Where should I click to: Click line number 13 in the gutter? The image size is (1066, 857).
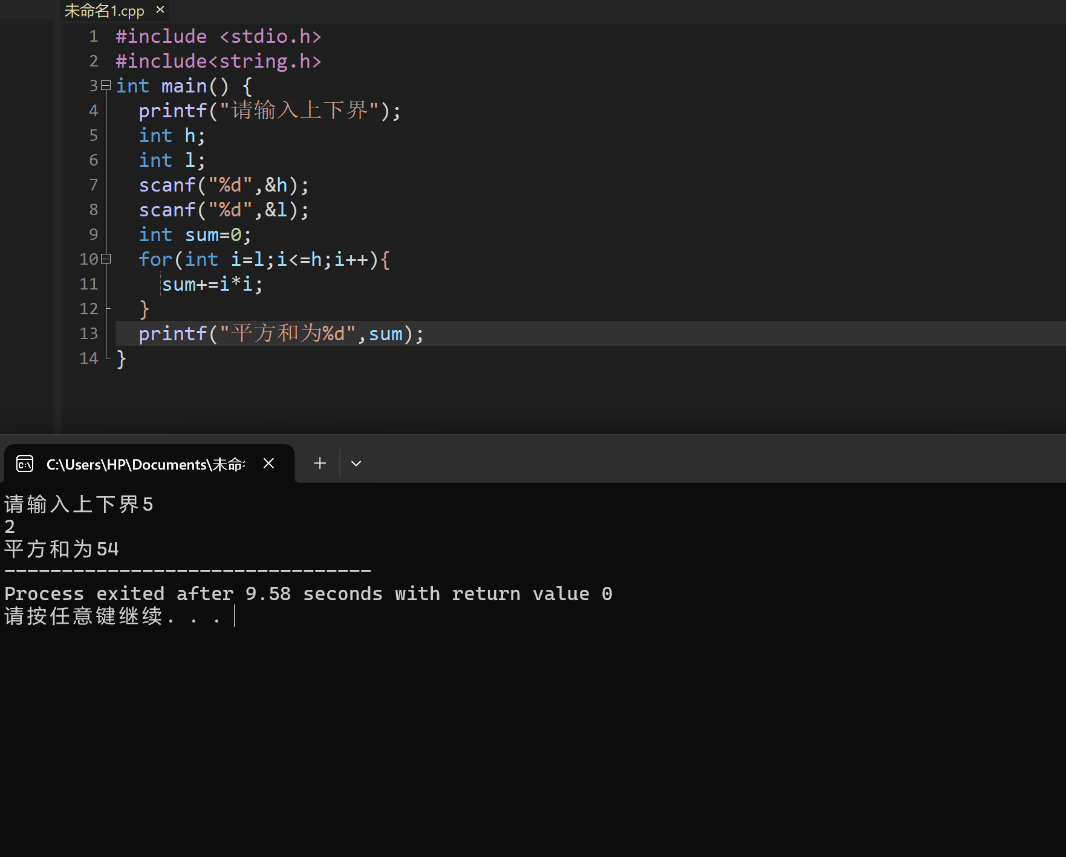tap(88, 333)
